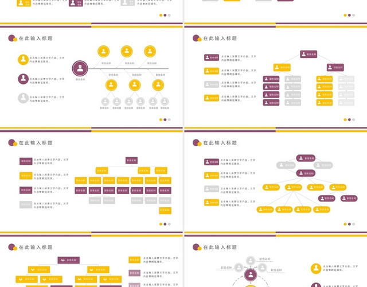Click second-level purple box in rectangular-badge tree chart
This screenshot has width=367, height=287.
point(335,68)
